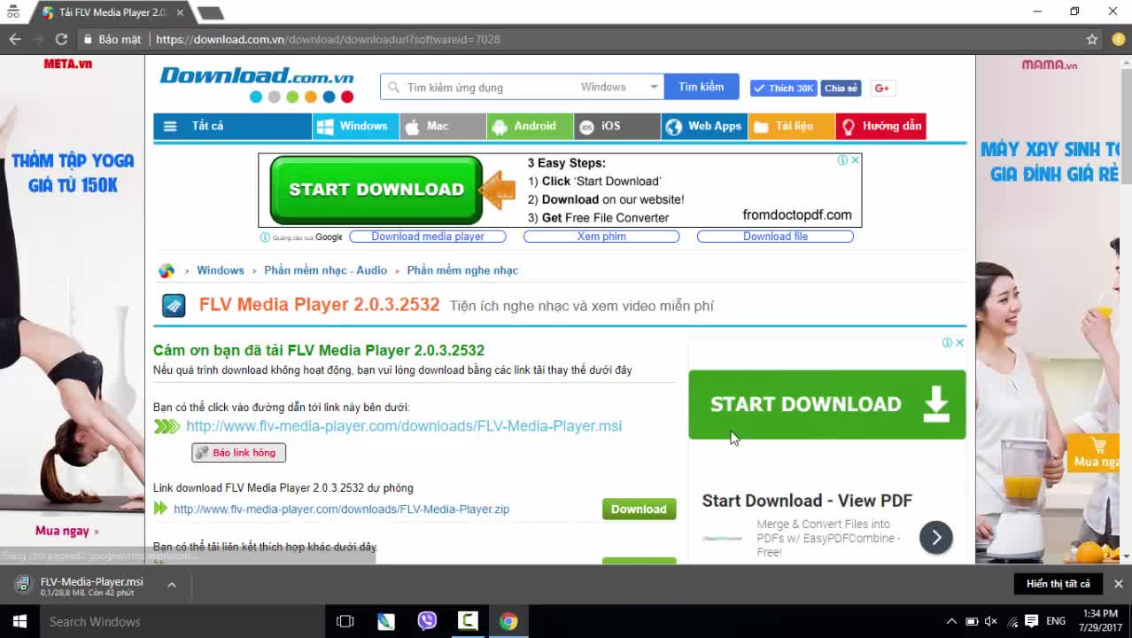Open Camtasia icon on taskbar
The height and width of the screenshot is (638, 1132).
(x=468, y=621)
